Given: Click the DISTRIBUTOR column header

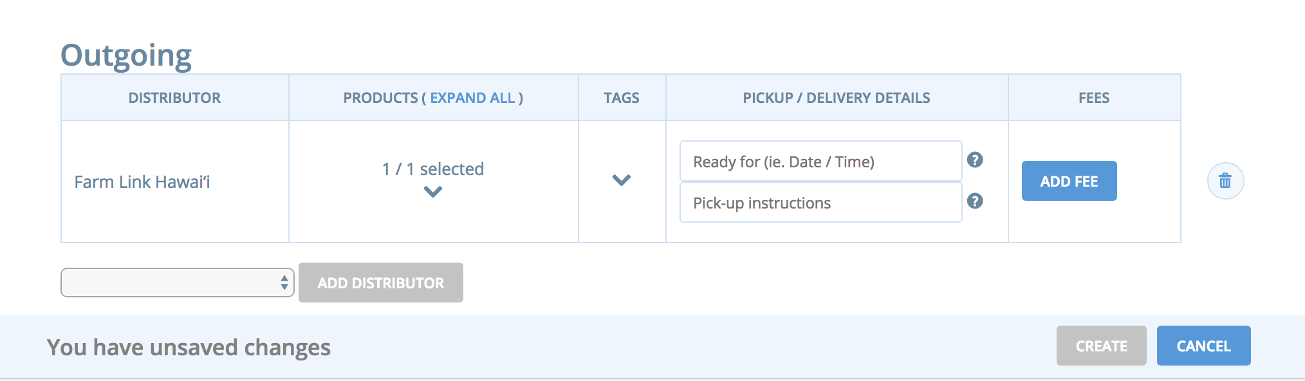Looking at the screenshot, I should [x=174, y=97].
